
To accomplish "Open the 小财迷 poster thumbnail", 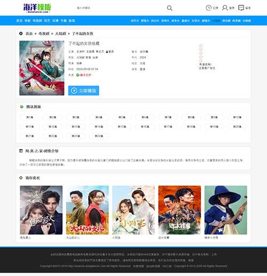I will coord(133,210).
